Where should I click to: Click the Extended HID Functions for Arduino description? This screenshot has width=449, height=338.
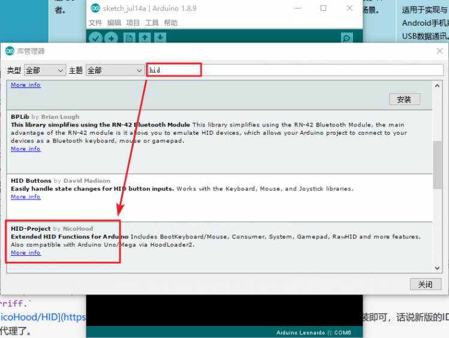pyautogui.click(x=70, y=237)
